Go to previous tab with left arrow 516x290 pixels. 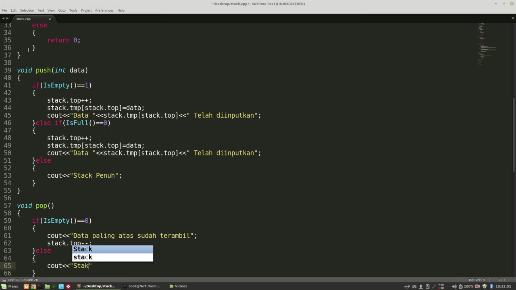point(3,19)
